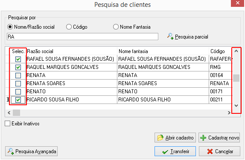This screenshot has height=160, width=245.
Task: Click the code cell RAFAFER
Action: pyautogui.click(x=221, y=59)
